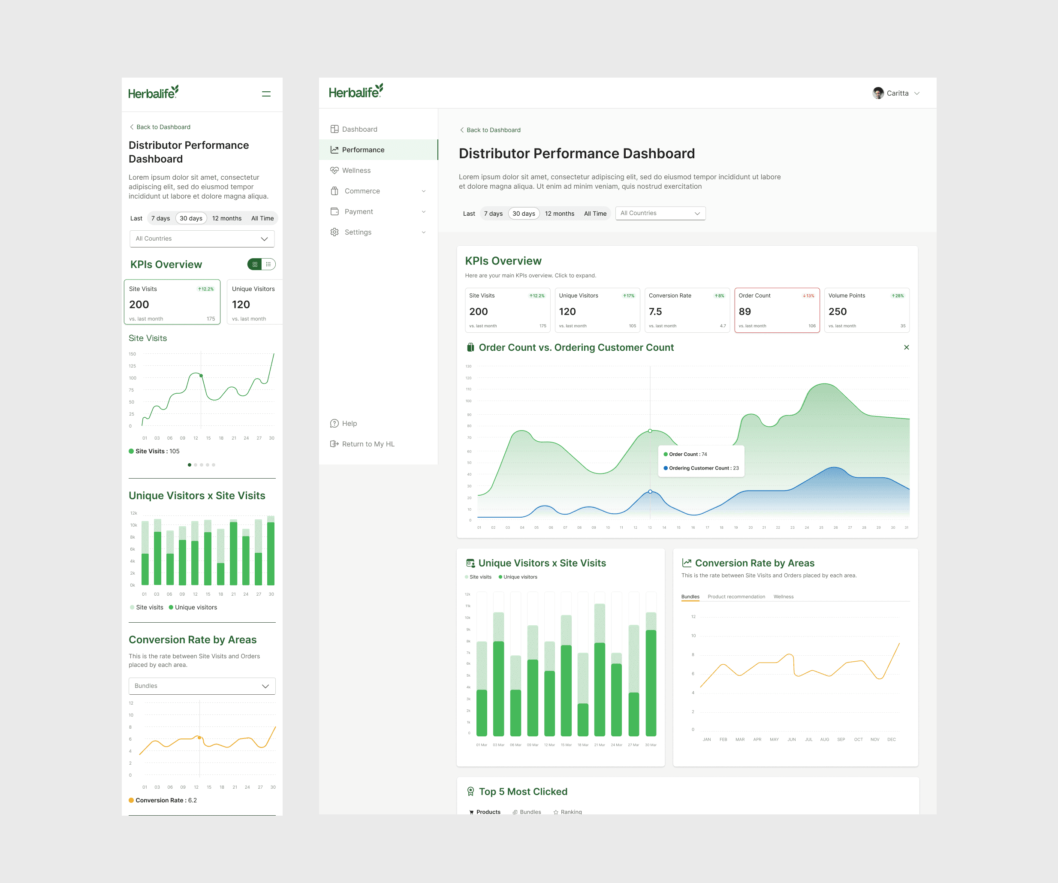Click the blue Ordering Customer Count legend dot
This screenshot has height=883, width=1058.
(x=666, y=468)
